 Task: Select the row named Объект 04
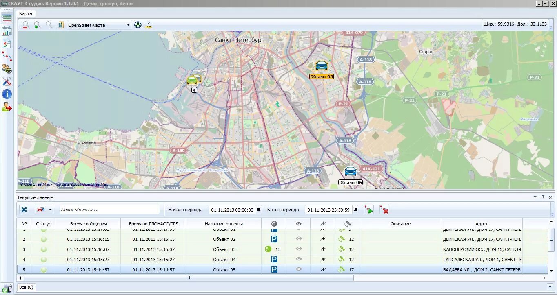pyautogui.click(x=282, y=260)
